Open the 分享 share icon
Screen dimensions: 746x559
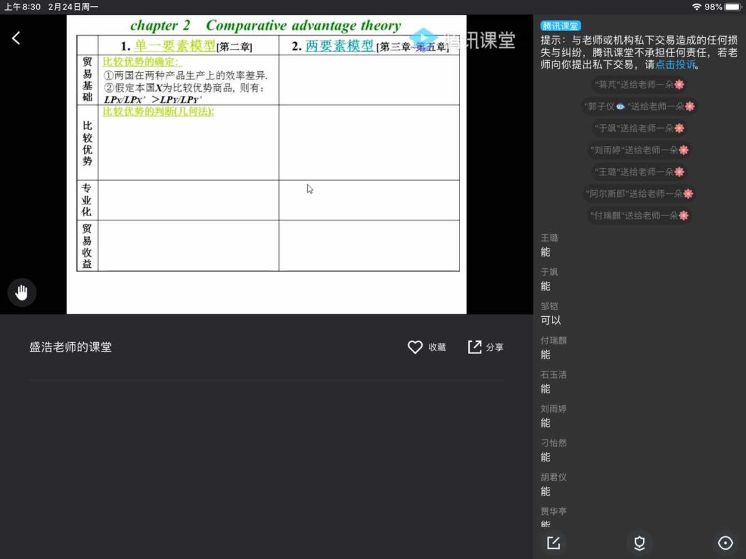pos(475,347)
